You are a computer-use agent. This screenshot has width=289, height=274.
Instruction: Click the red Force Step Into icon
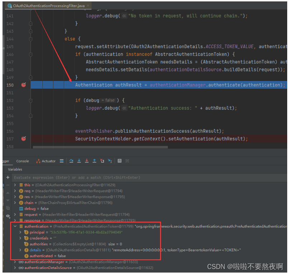pyautogui.click(x=86, y=161)
